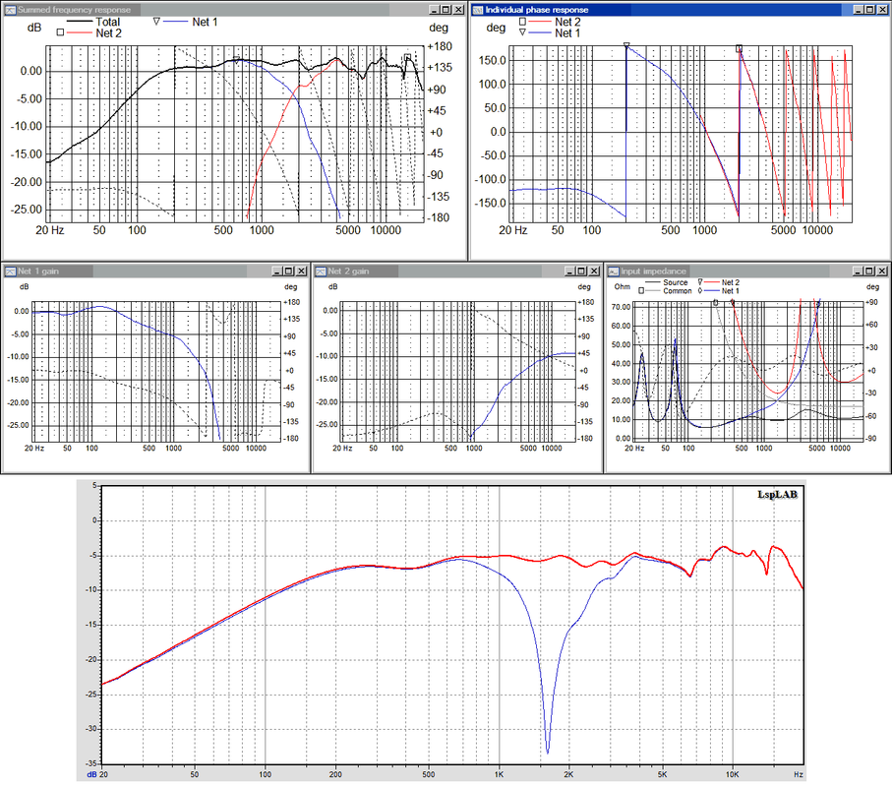Screen dimensions: 892x787
Task: Click Net 2 legend label in Input impedance
Action: [731, 282]
